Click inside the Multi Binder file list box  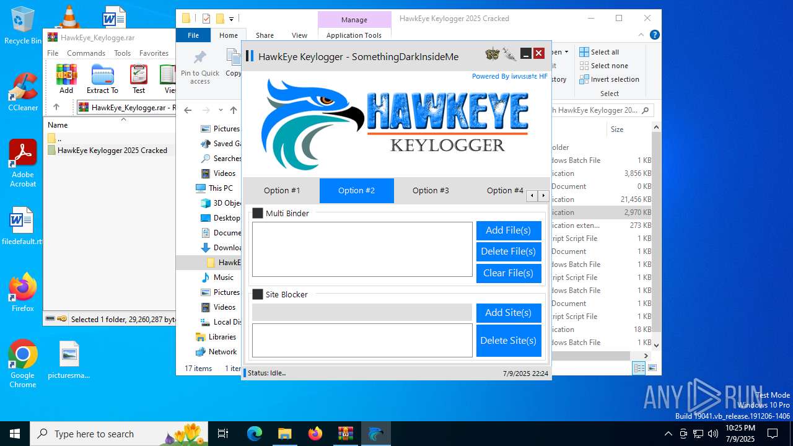pyautogui.click(x=362, y=250)
